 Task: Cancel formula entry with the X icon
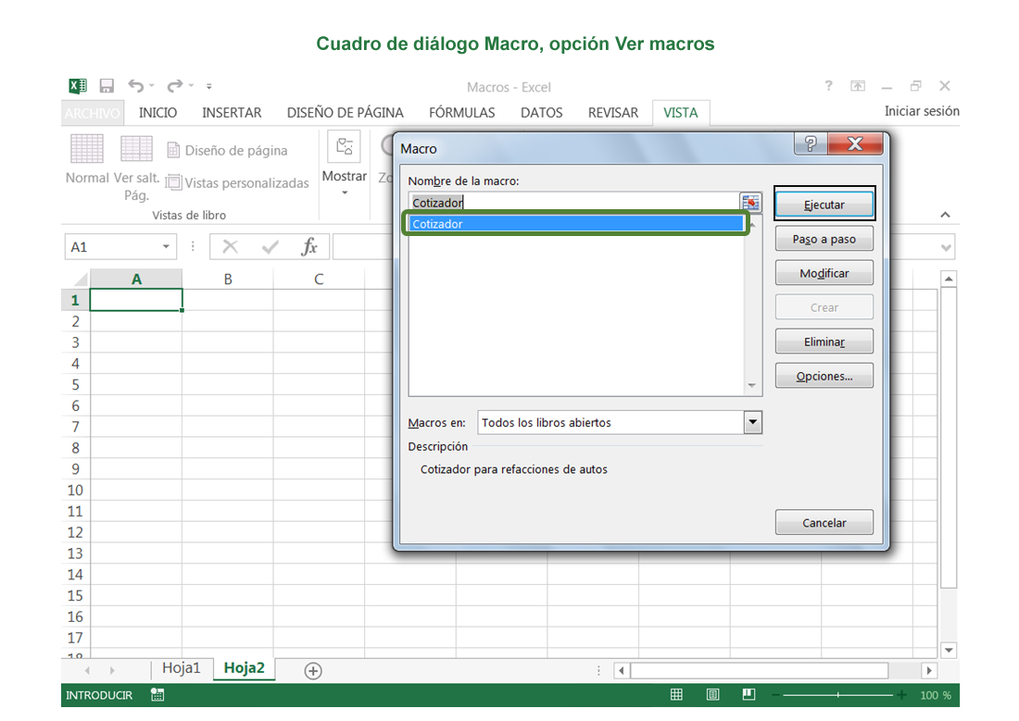pos(230,247)
